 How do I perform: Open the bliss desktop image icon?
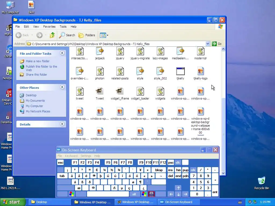(31, 7)
